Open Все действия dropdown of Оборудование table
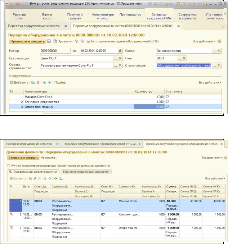The width and height of the screenshot is (228, 244). [x=210, y=83]
